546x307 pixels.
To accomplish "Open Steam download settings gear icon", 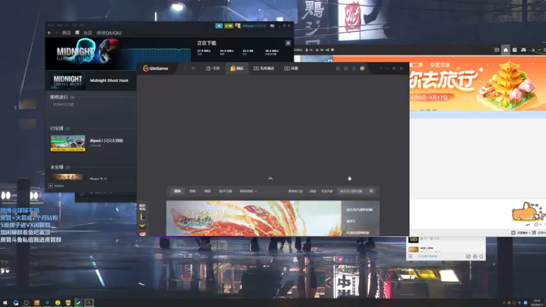I will (x=288, y=43).
